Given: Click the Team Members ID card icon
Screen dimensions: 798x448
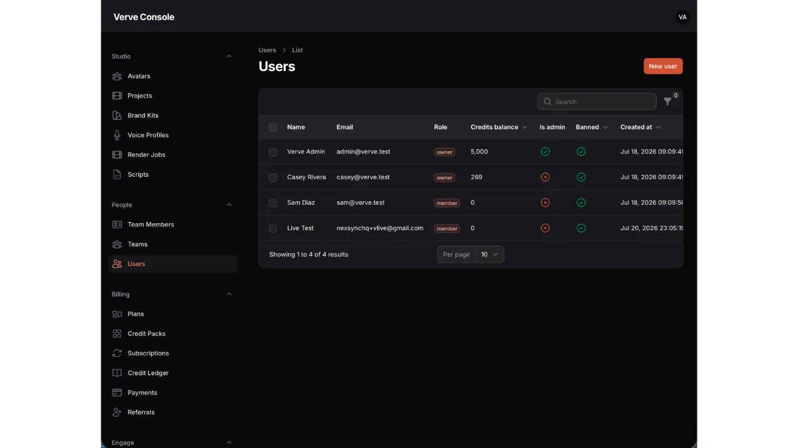Looking at the screenshot, I should (117, 225).
